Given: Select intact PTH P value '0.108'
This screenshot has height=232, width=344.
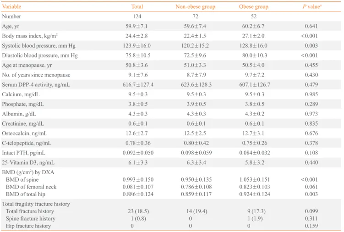Looking at the screenshot, I should (x=311, y=153).
